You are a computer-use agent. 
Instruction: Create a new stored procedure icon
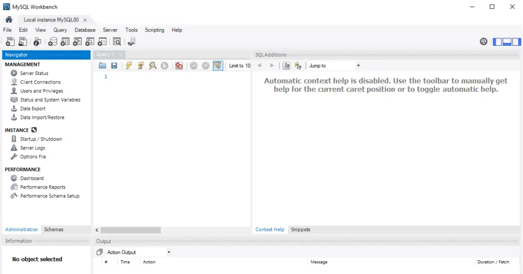[90, 41]
